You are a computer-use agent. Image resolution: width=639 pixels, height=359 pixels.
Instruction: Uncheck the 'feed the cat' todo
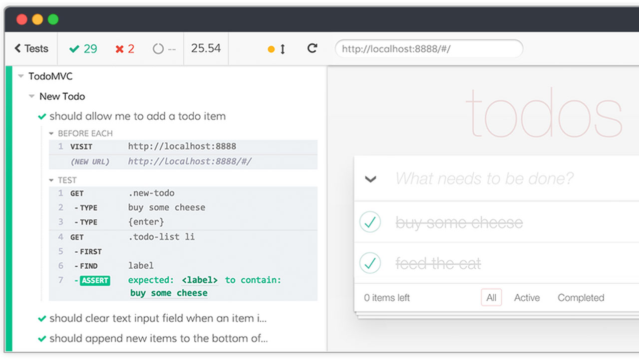[370, 263]
